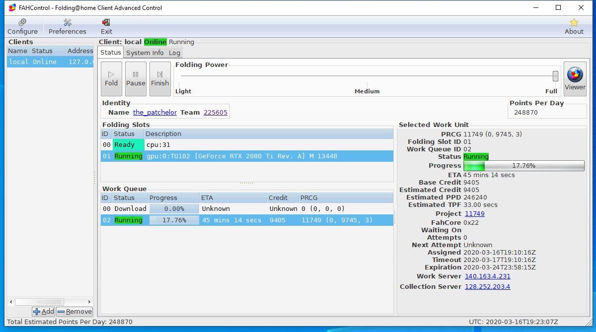Viewport: 596px width, 332px height.
Task: Open team 225605 link
Action: pyautogui.click(x=216, y=112)
